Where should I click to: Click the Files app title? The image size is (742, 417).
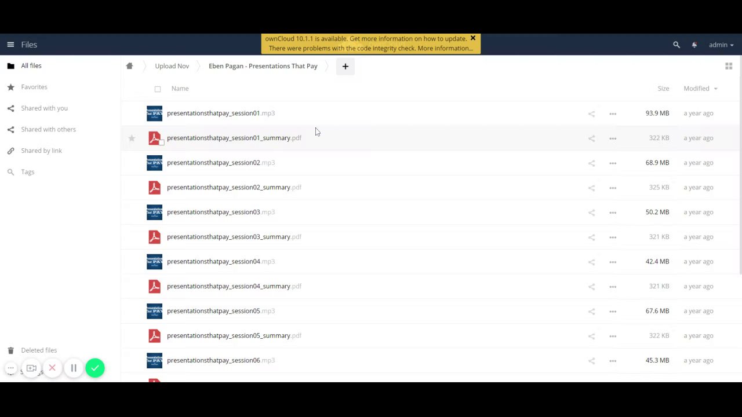click(x=29, y=45)
